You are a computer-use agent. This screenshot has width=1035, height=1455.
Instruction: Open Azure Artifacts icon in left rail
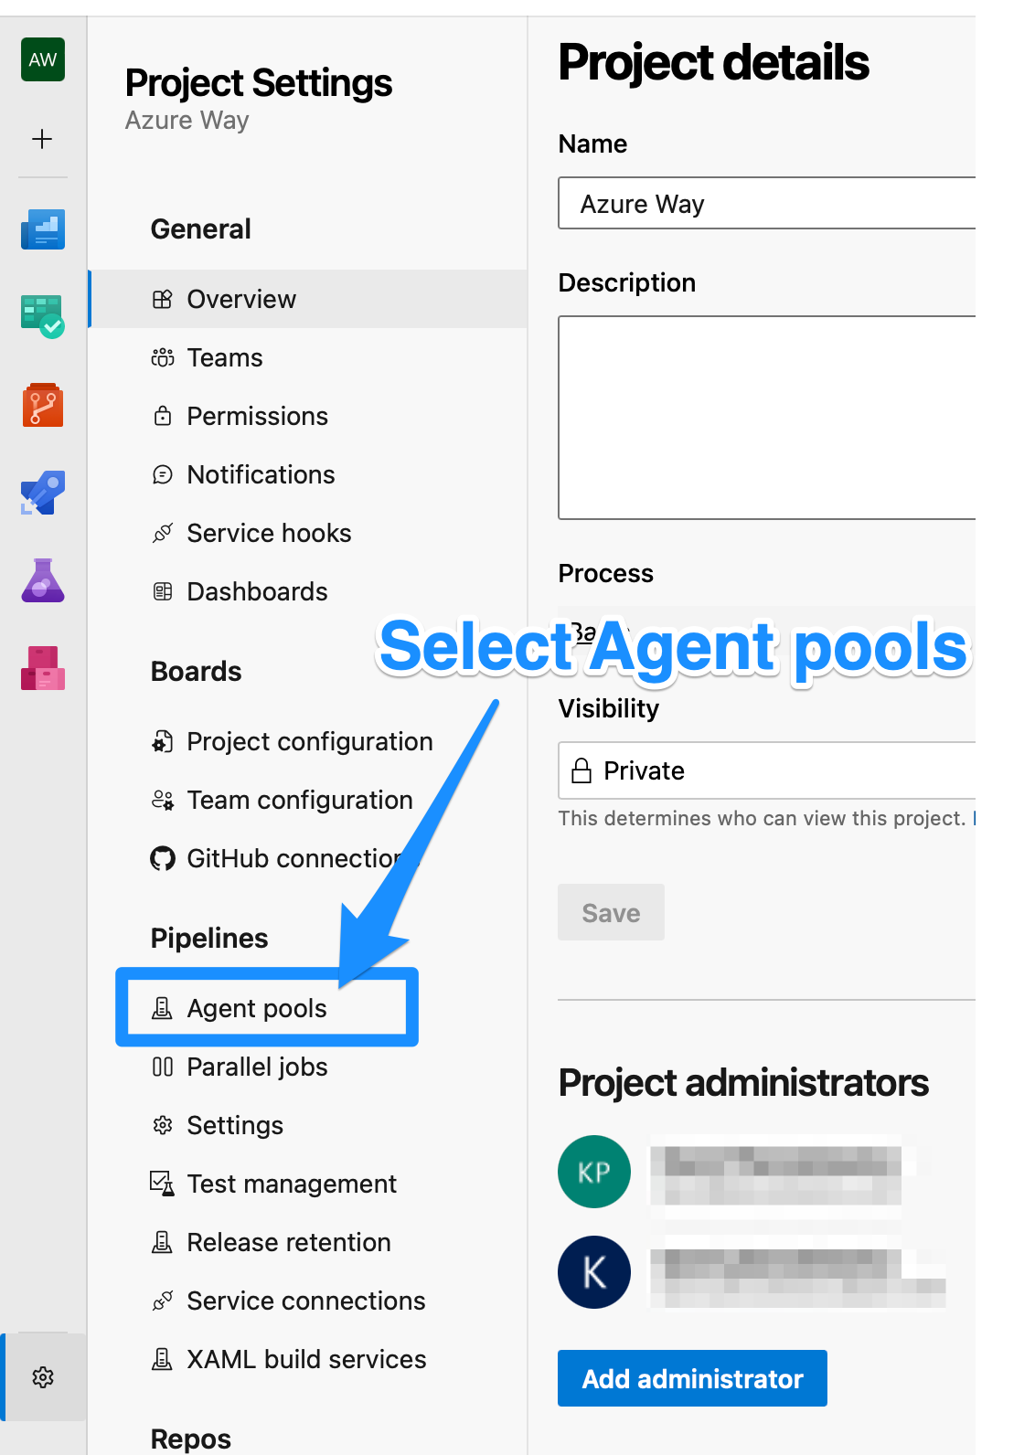[x=43, y=668]
